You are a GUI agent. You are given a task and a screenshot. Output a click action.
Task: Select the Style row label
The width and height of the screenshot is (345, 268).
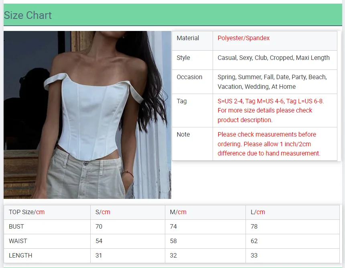pyautogui.click(x=183, y=58)
